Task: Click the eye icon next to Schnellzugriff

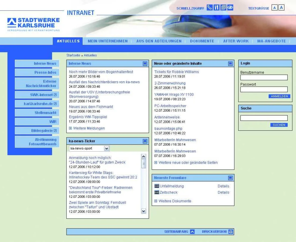Action: [230, 8]
